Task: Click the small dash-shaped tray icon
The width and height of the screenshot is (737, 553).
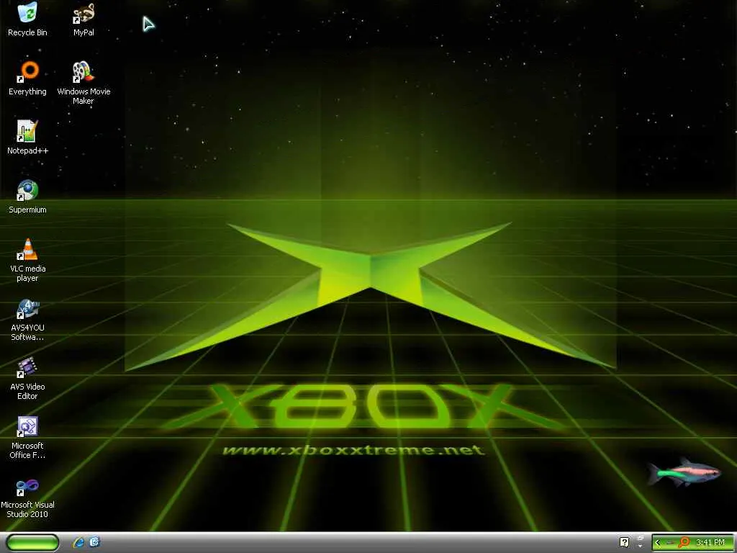Action: tap(671, 543)
